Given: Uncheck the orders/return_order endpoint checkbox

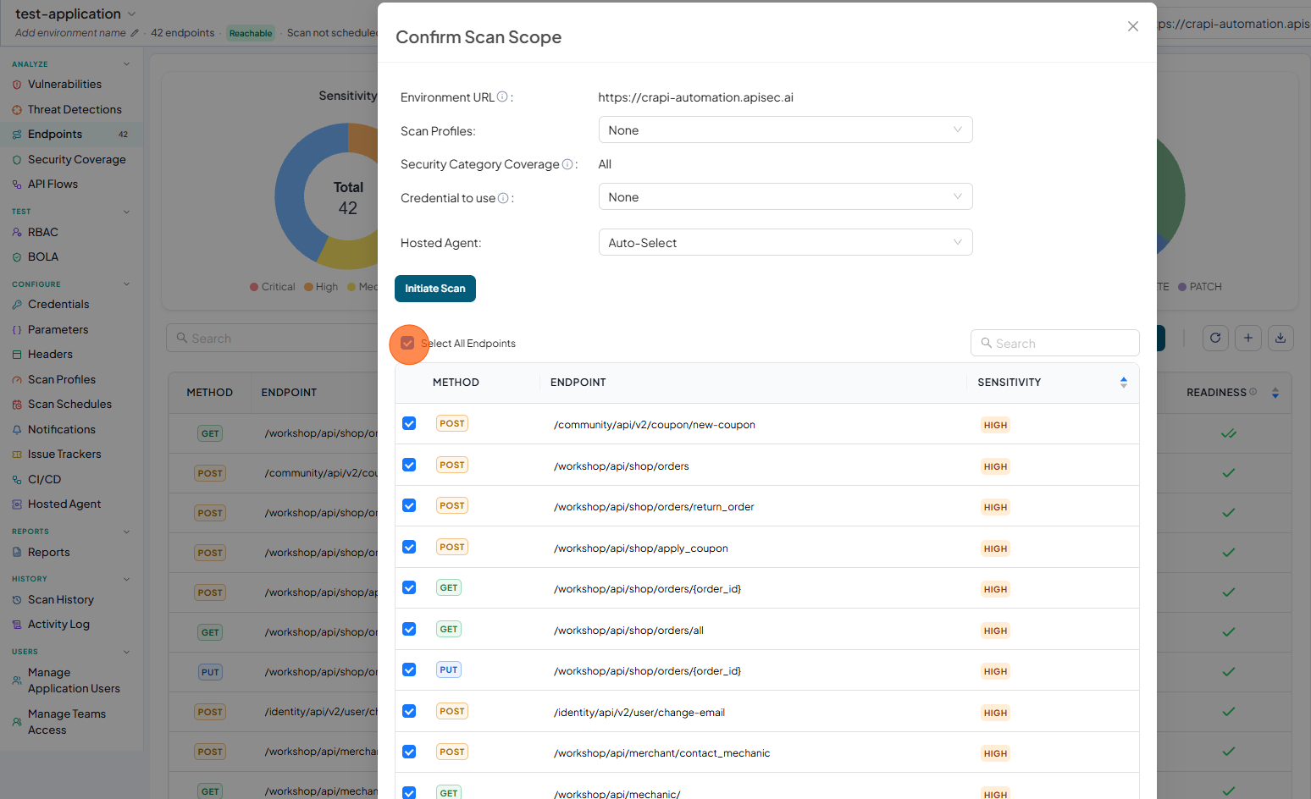Looking at the screenshot, I should point(409,505).
